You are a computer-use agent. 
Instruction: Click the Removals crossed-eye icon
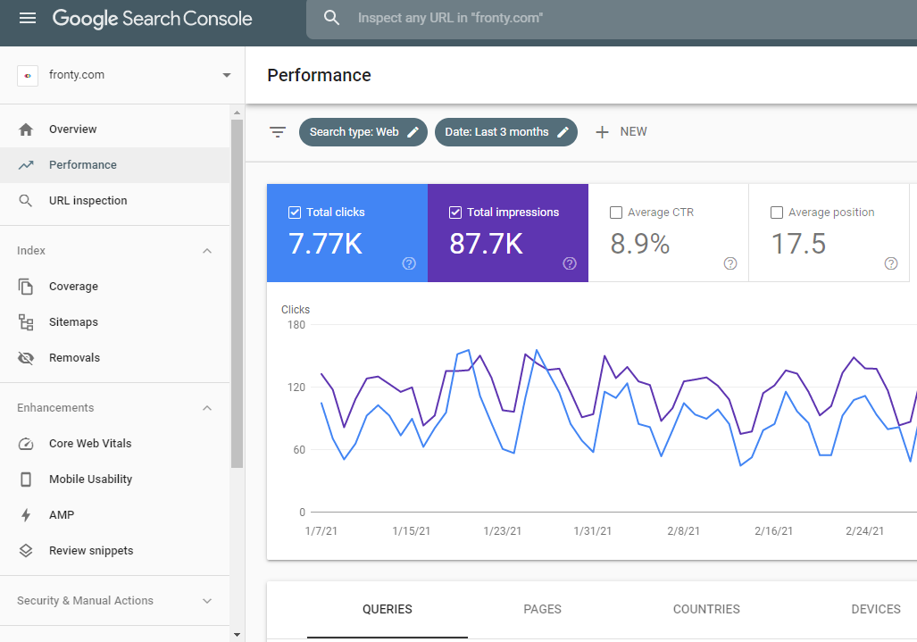(x=26, y=358)
